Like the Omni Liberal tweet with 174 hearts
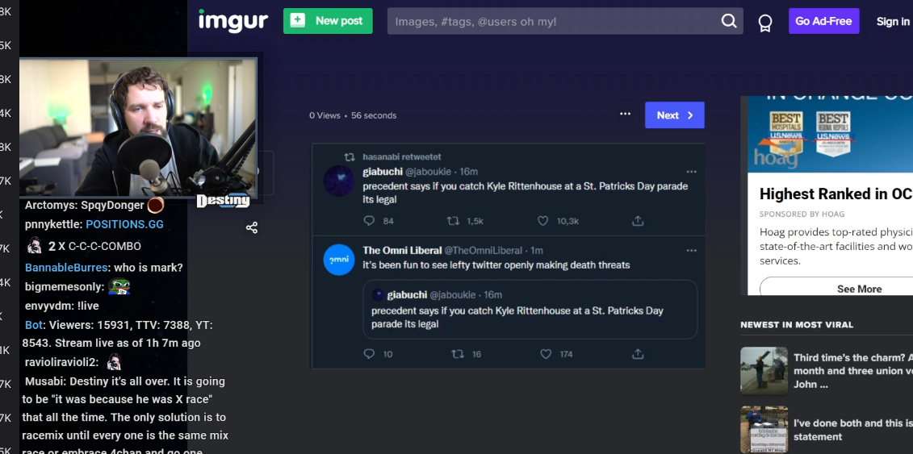Image resolution: width=913 pixels, height=454 pixels. [x=546, y=353]
